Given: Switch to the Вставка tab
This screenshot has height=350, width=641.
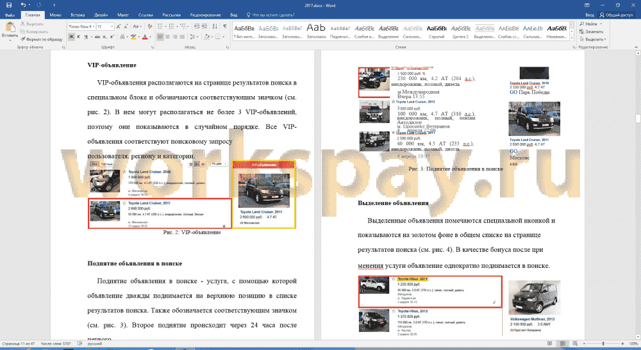Looking at the screenshot, I should point(78,15).
